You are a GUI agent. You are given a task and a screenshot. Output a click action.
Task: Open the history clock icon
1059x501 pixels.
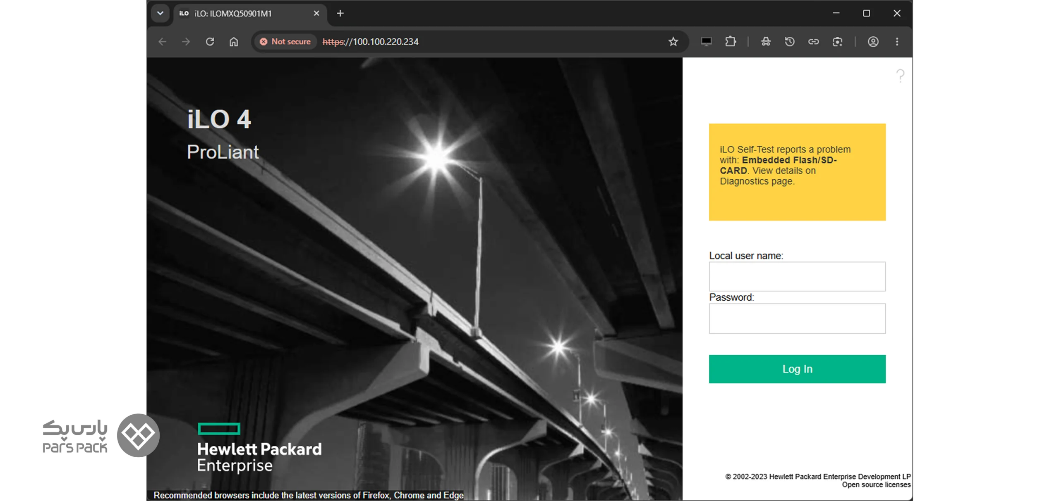point(789,42)
